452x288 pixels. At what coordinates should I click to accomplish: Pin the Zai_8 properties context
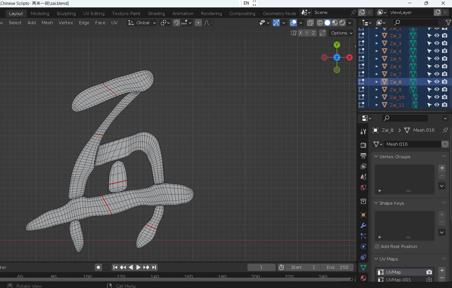coord(445,130)
